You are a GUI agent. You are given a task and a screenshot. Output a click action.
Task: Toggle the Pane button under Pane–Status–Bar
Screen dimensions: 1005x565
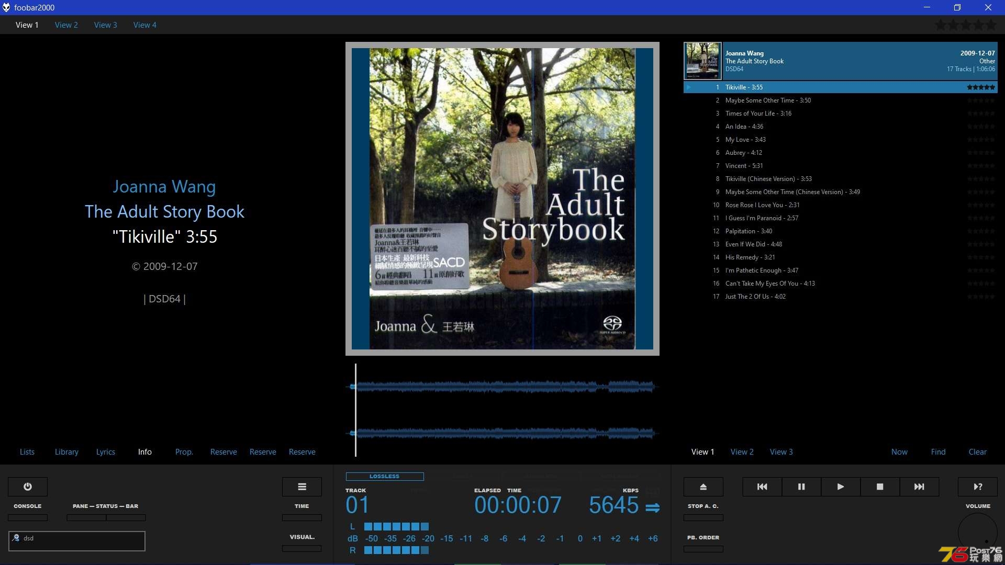click(86, 517)
